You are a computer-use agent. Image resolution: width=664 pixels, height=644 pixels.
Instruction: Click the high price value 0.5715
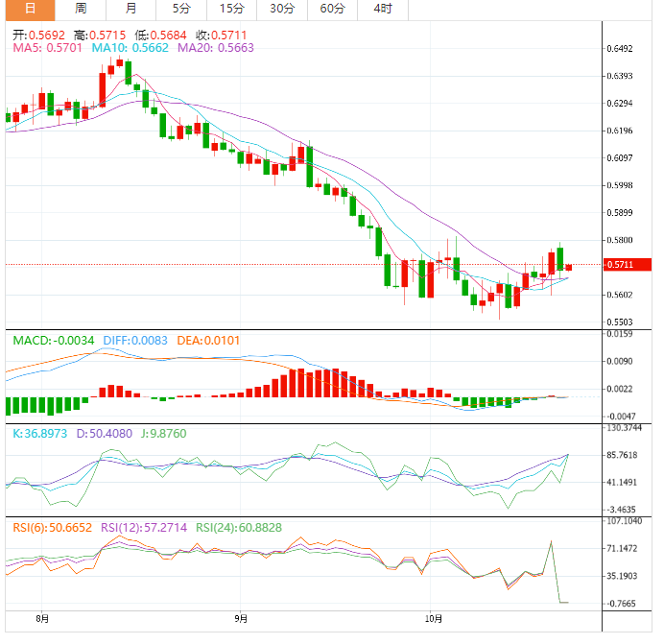[107, 36]
